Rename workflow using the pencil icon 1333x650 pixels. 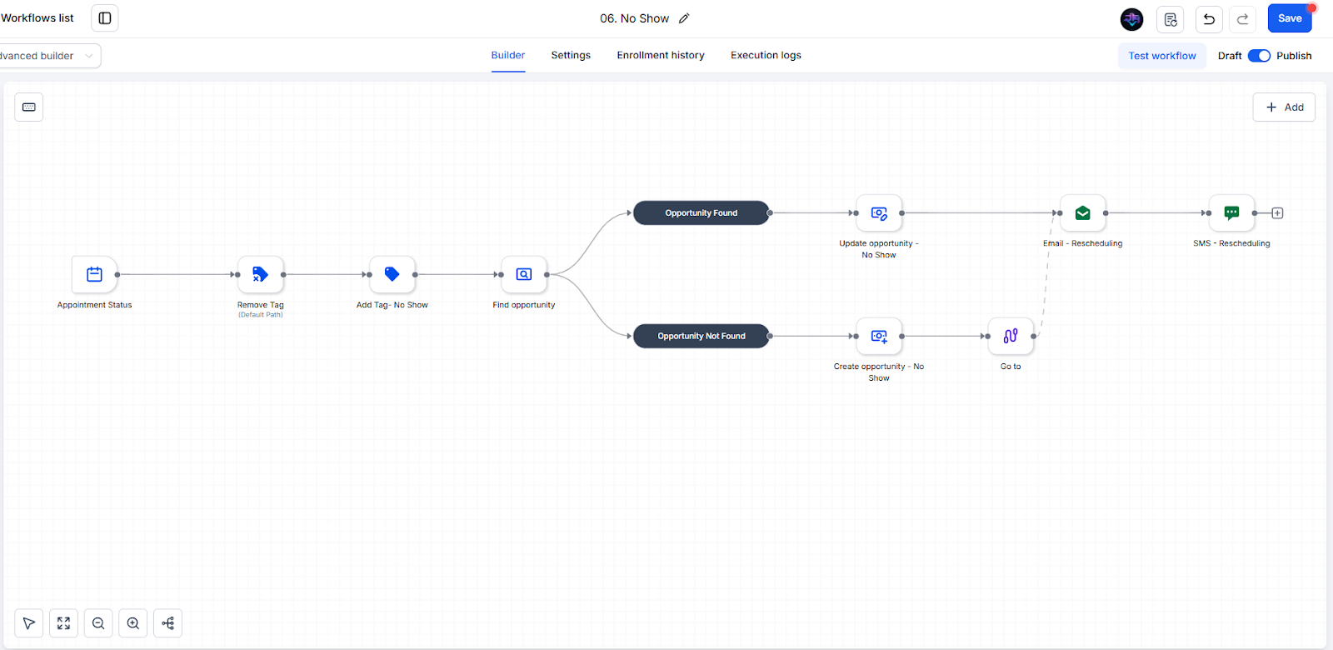684,18
